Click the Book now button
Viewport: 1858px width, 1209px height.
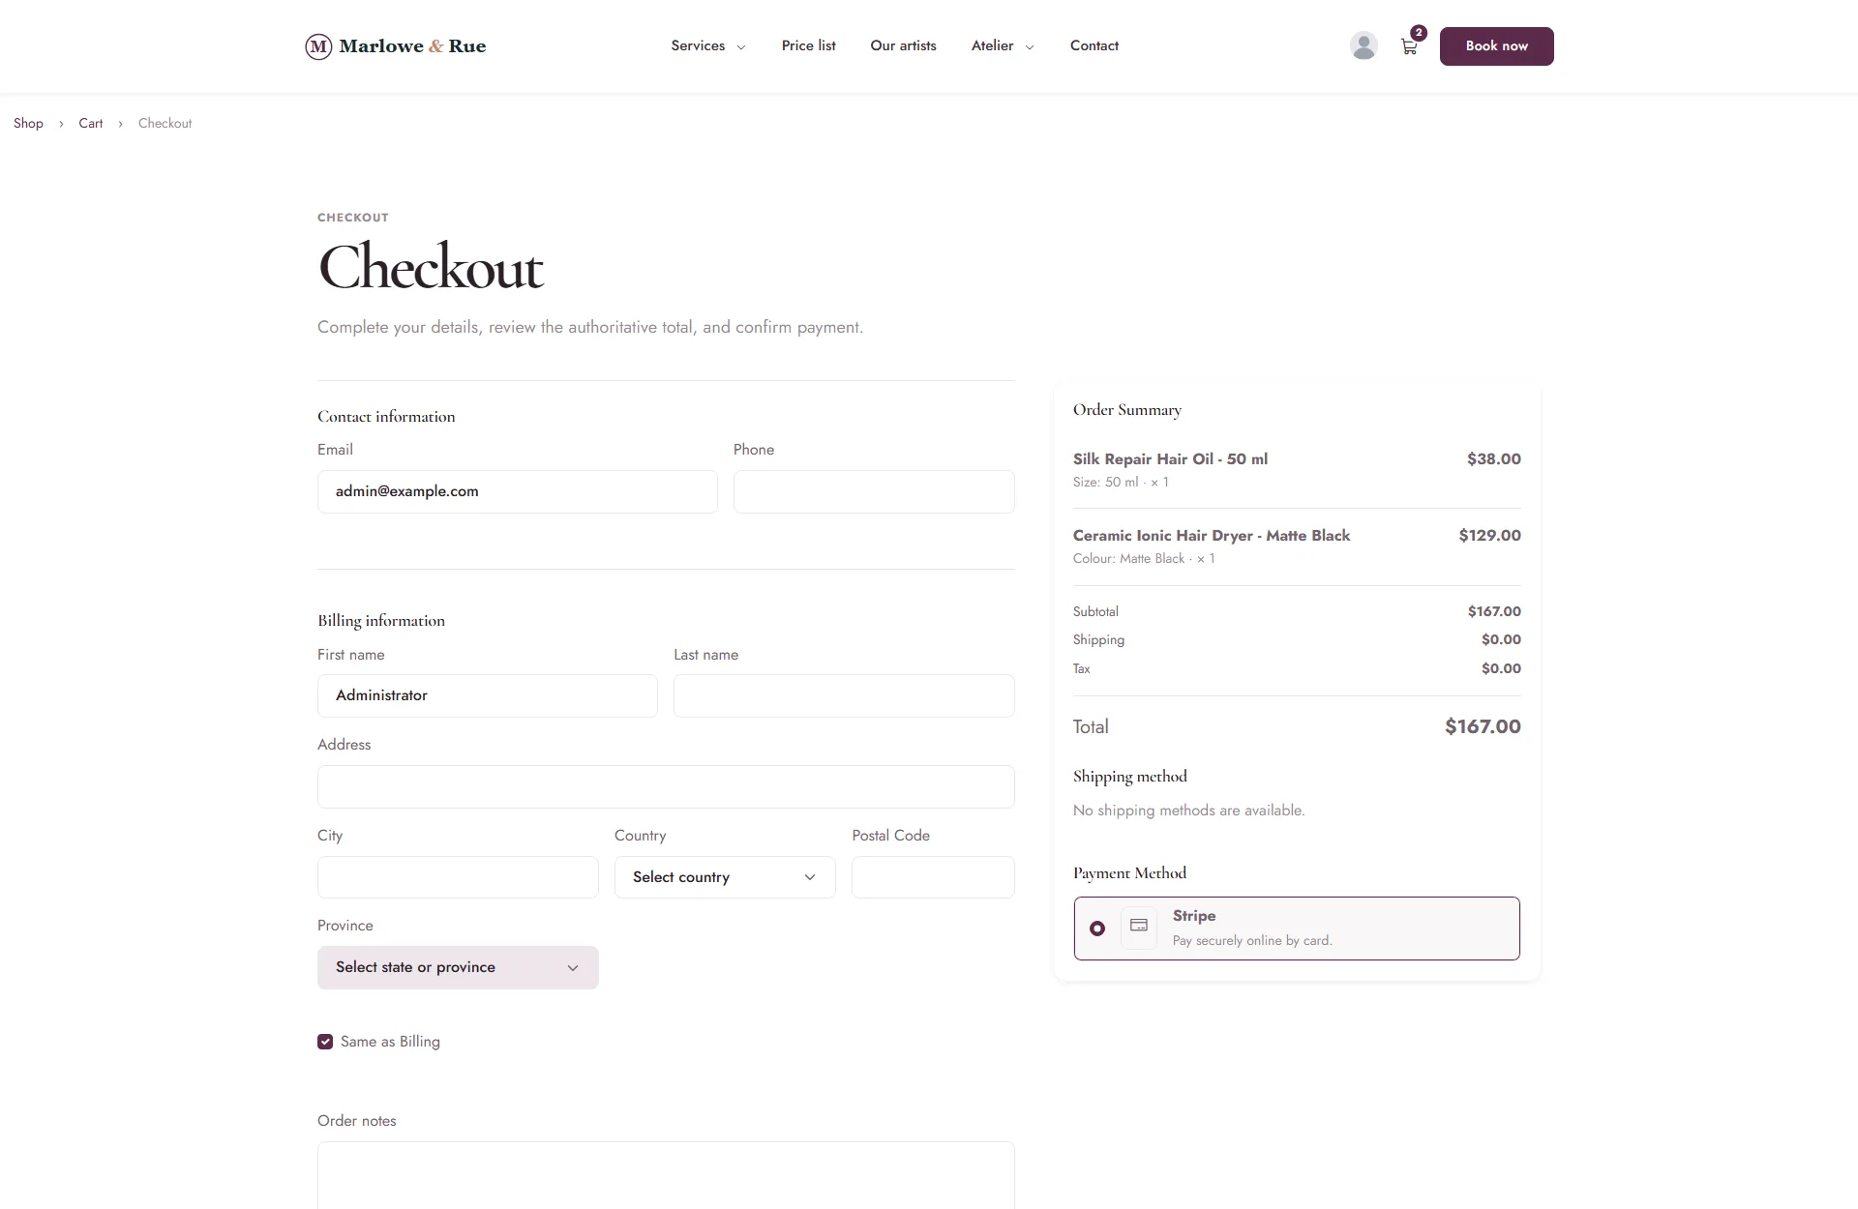tap(1496, 46)
